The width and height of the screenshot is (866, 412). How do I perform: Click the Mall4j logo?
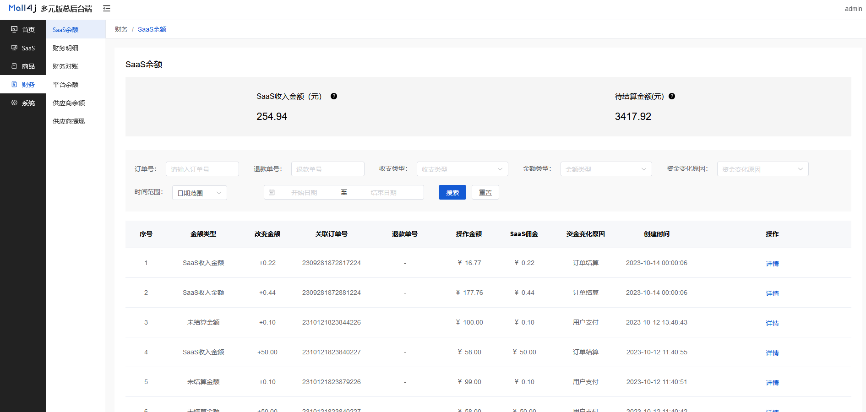click(22, 8)
